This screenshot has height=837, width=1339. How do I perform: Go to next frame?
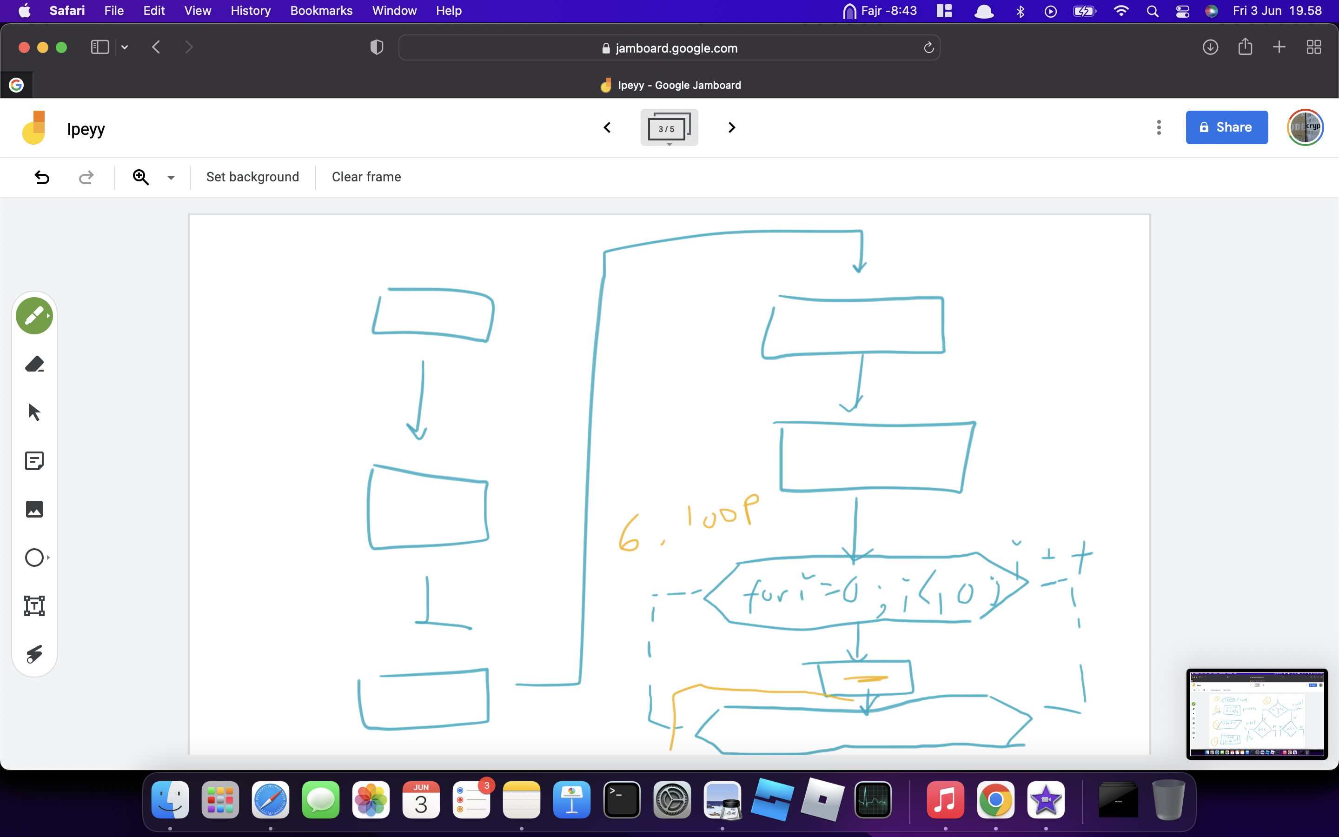[731, 128]
